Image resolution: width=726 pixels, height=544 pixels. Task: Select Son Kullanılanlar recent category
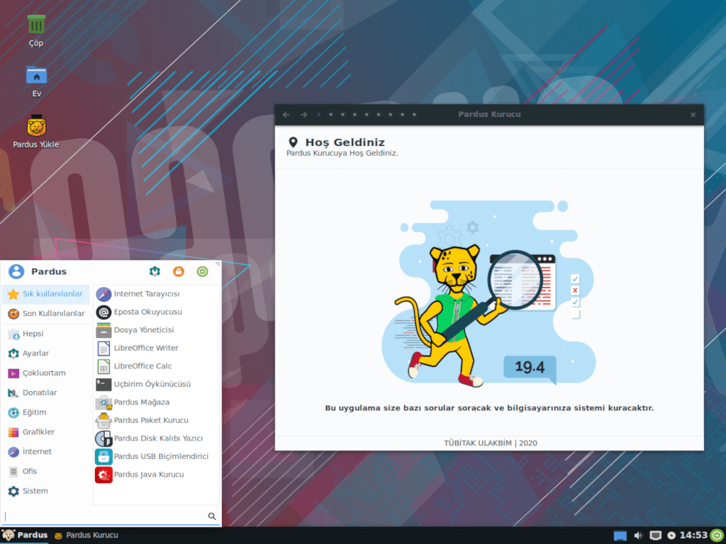click(x=46, y=314)
